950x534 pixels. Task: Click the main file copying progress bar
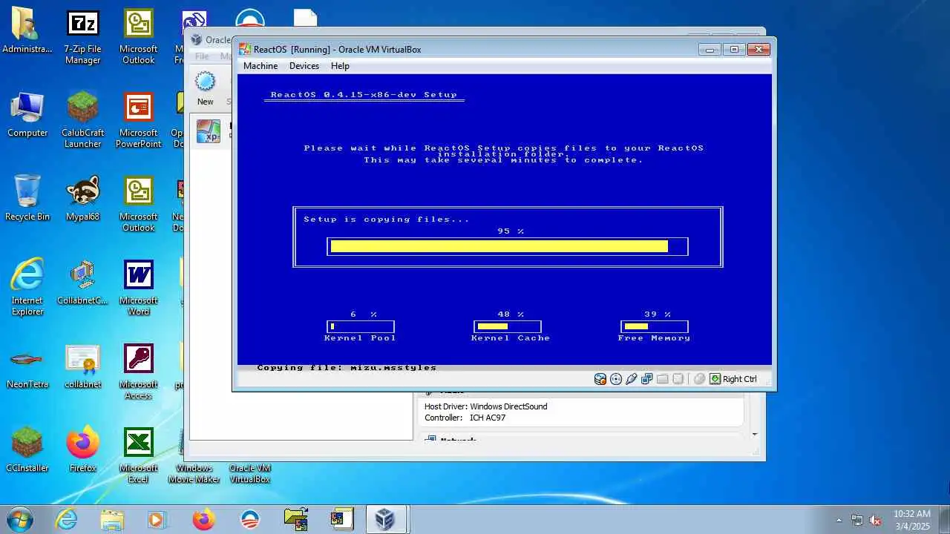click(x=508, y=246)
